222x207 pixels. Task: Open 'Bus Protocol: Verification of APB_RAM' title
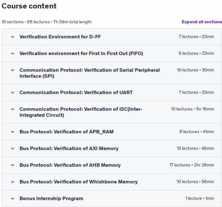point(66,132)
